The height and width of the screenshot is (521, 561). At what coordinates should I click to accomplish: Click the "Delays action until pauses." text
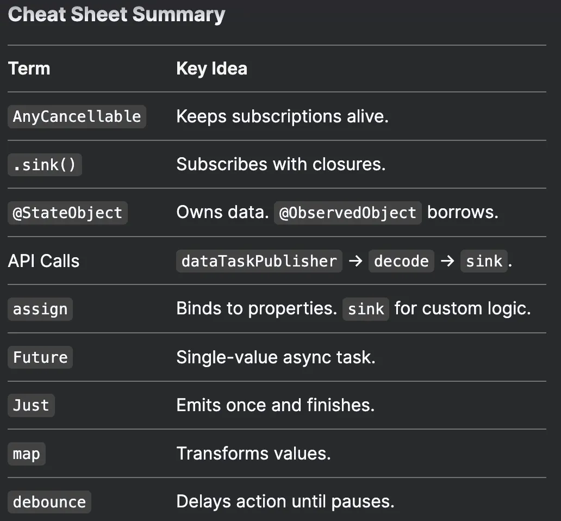click(285, 501)
